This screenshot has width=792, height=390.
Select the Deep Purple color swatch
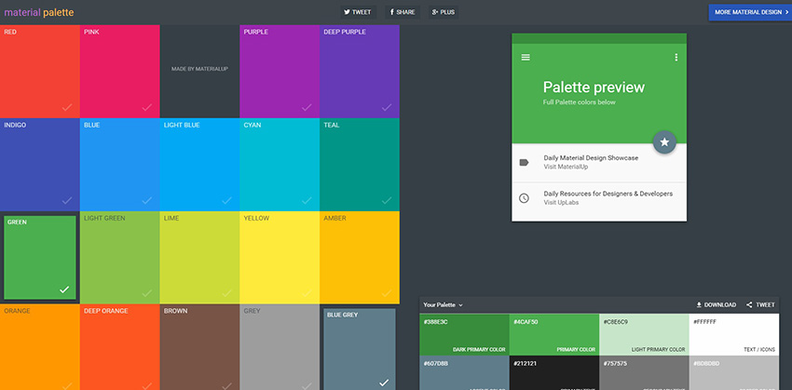(360, 71)
